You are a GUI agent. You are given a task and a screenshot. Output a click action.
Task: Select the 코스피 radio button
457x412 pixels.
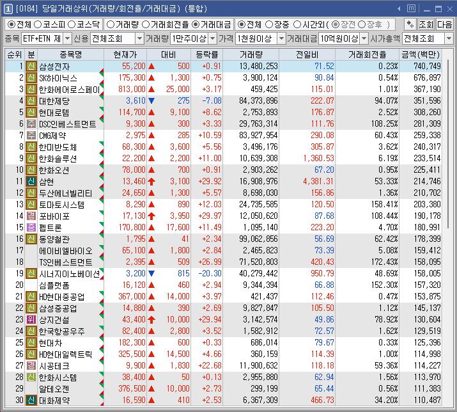(x=38, y=24)
